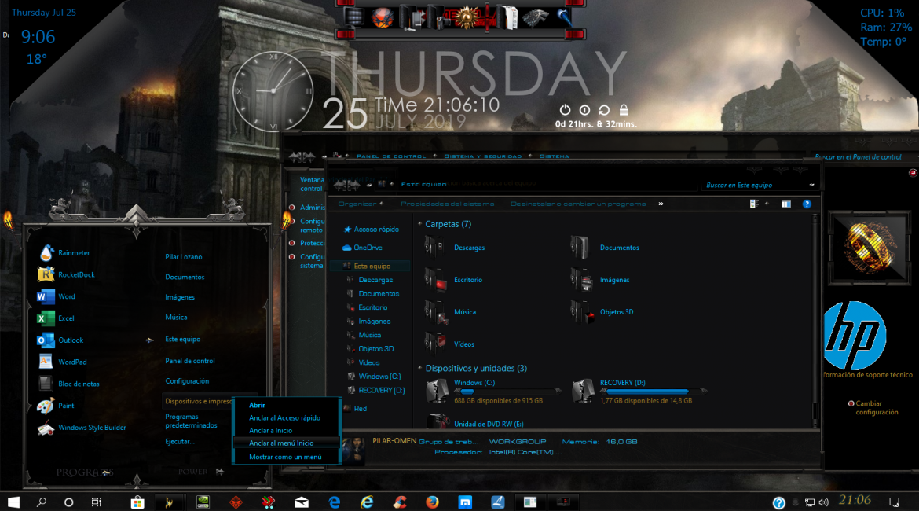The image size is (919, 511).
Task: Toggle the preview pane in Explorer toolbar
Action: tap(786, 204)
